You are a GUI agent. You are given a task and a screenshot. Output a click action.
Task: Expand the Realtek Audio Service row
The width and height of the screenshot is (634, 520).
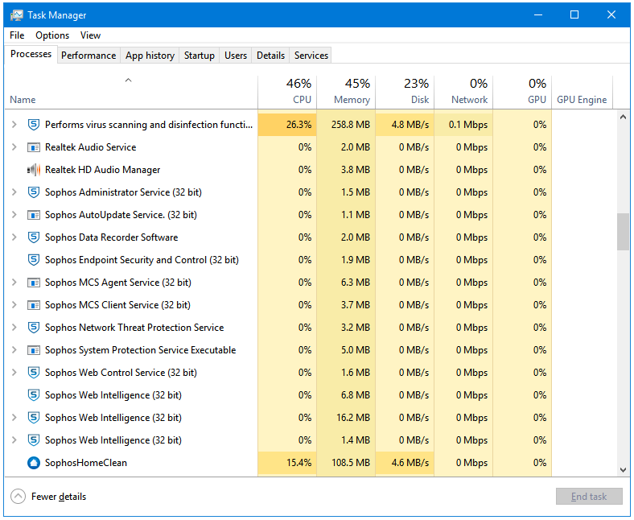click(14, 147)
